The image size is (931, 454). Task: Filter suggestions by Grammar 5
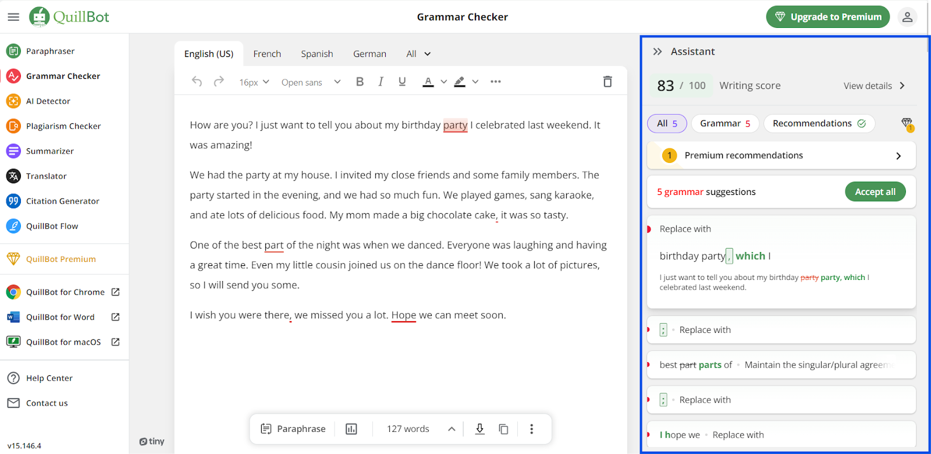pos(725,123)
